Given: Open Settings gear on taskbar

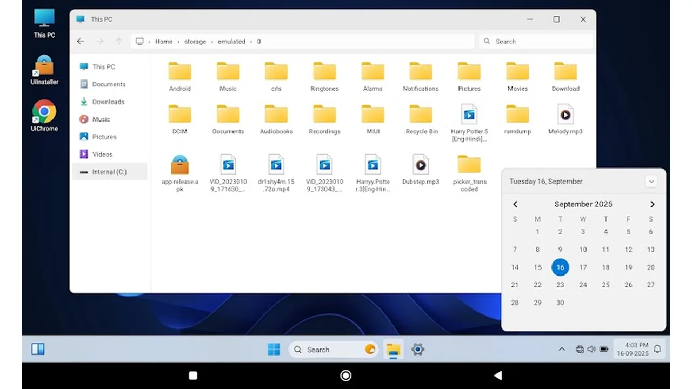Looking at the screenshot, I should tap(417, 350).
